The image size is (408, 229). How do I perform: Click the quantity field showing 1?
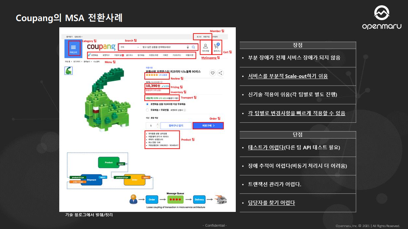coord(151,126)
